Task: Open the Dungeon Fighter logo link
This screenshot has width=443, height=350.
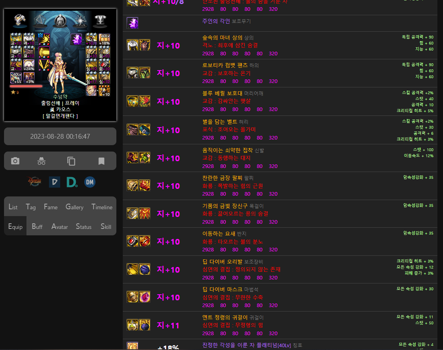Action: [x=35, y=182]
